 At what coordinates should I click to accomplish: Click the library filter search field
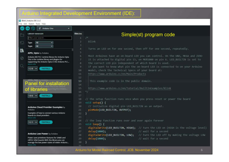[50, 38]
